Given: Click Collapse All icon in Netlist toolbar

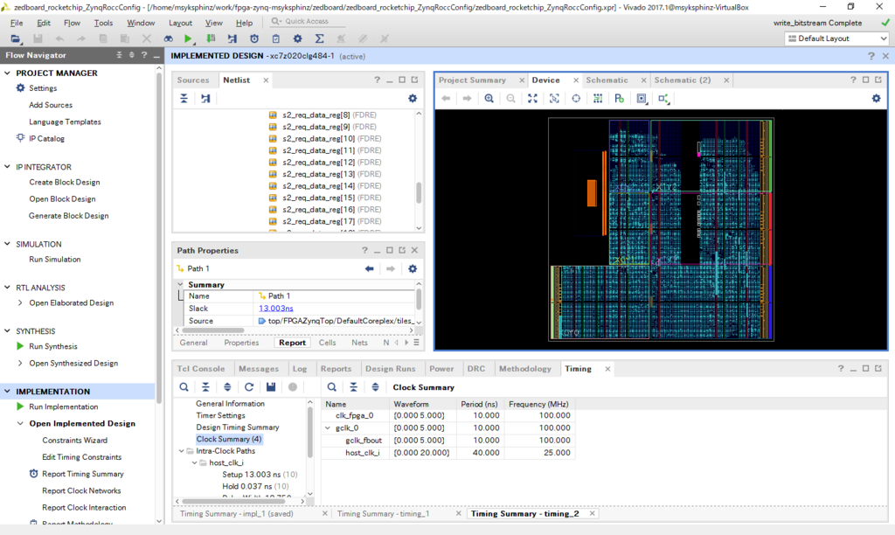Looking at the screenshot, I should point(184,99).
